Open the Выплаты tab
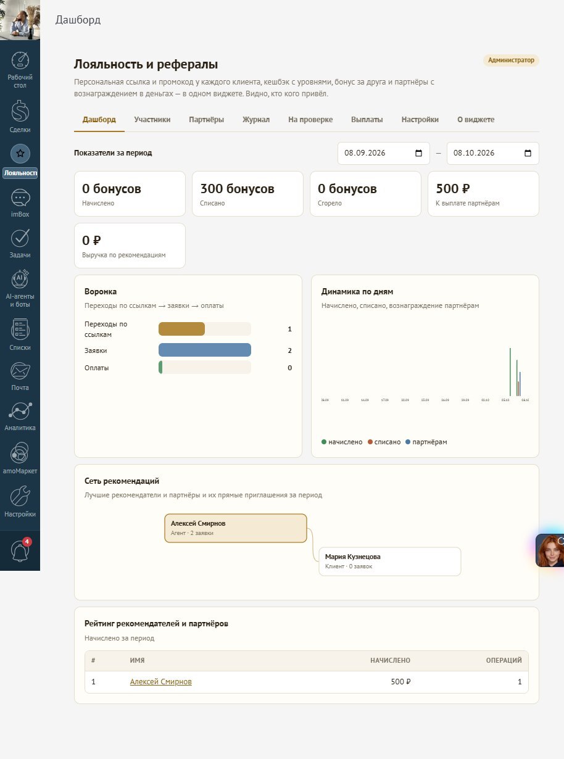Image resolution: width=564 pixels, height=759 pixels. [367, 120]
